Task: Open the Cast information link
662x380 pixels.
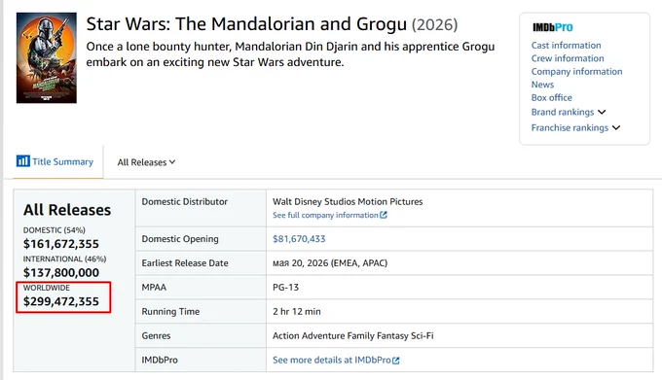Action: point(566,45)
